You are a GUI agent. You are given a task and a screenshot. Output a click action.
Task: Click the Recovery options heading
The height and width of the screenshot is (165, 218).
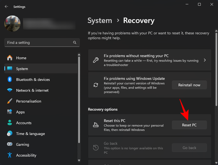[103, 109]
